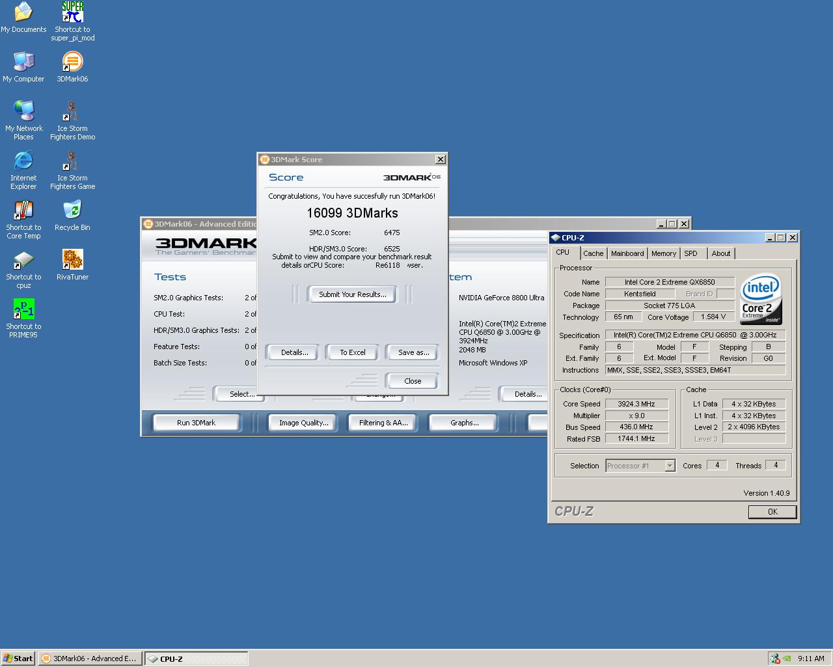Viewport: 833px width, 667px height.
Task: Click OK button in CPU-Z
Action: (772, 512)
